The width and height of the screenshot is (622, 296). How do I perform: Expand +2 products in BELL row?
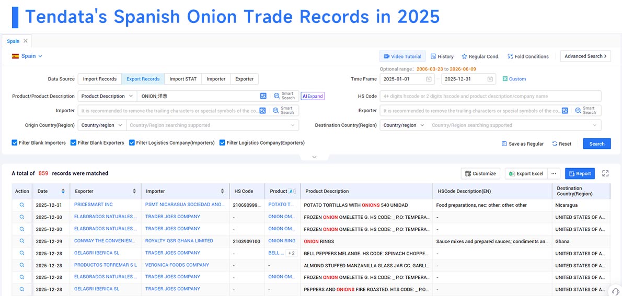pos(291,253)
